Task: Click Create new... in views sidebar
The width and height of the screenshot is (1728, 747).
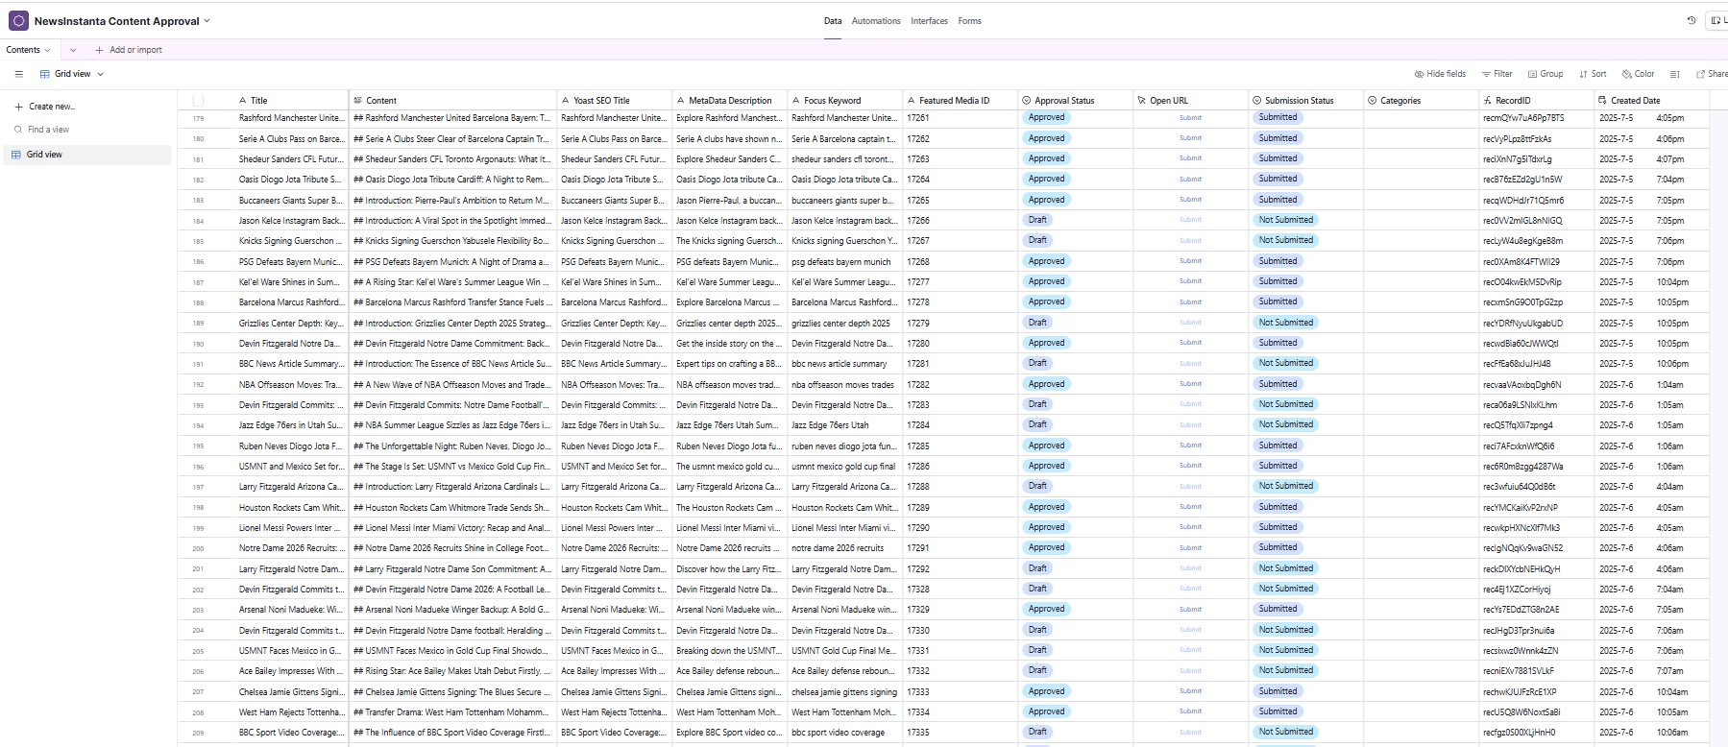Action: [44, 107]
